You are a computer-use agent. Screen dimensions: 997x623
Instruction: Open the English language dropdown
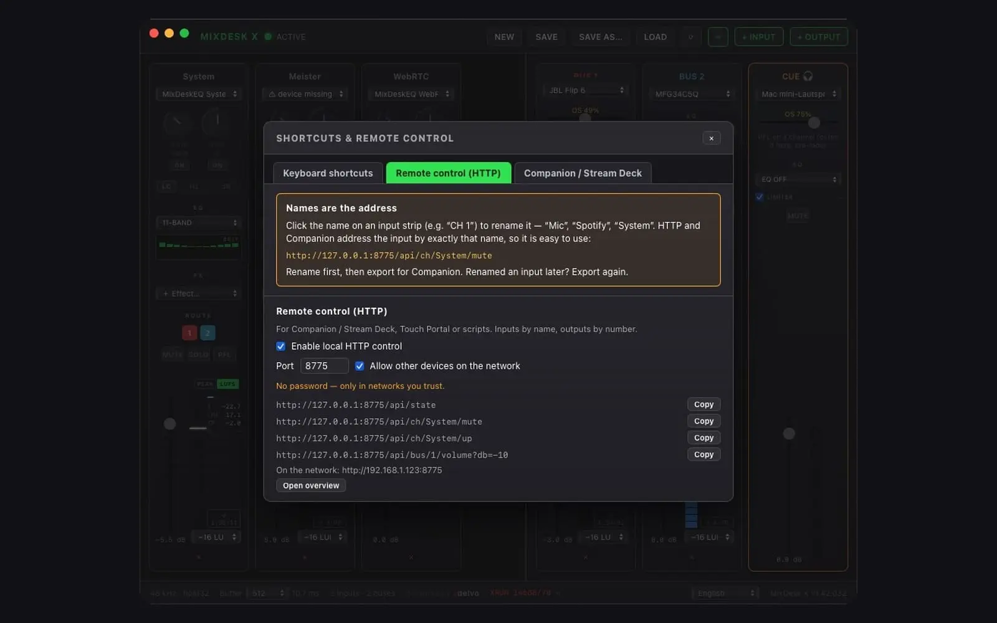tap(726, 593)
